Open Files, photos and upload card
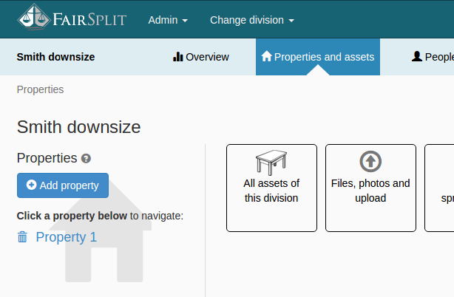The width and height of the screenshot is (454, 297). coord(370,188)
